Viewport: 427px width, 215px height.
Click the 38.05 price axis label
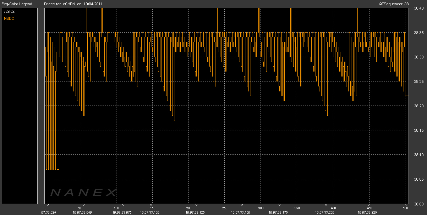click(419, 180)
